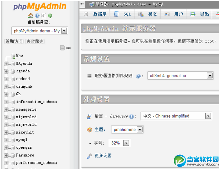Click the database icon next to menagerie
Viewport: 219px width, 169px height.
(x=13, y=110)
